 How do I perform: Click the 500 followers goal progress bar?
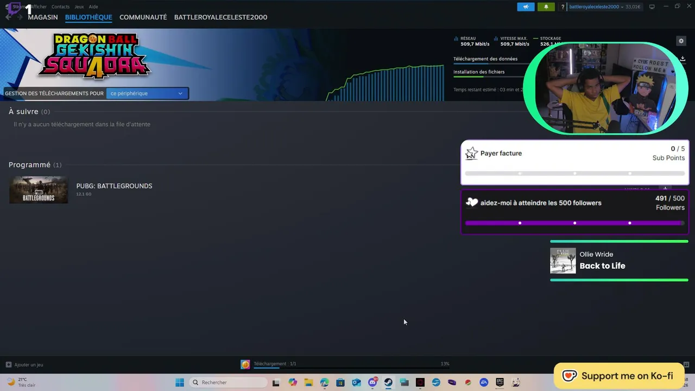click(574, 223)
